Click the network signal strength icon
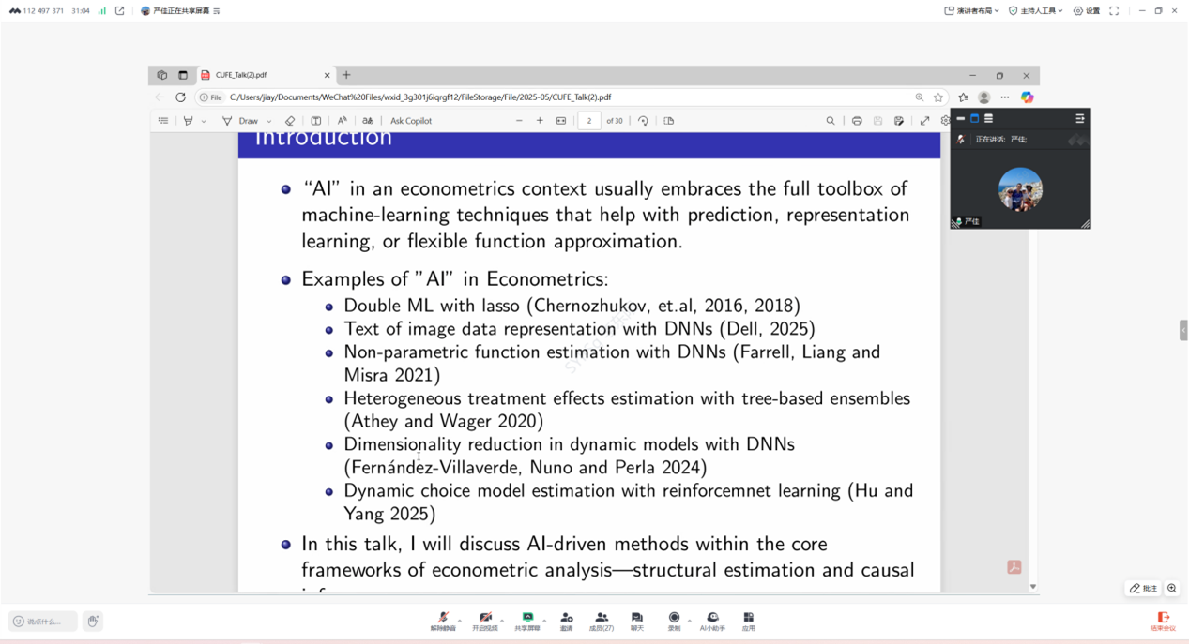1189x644 pixels. [x=102, y=11]
